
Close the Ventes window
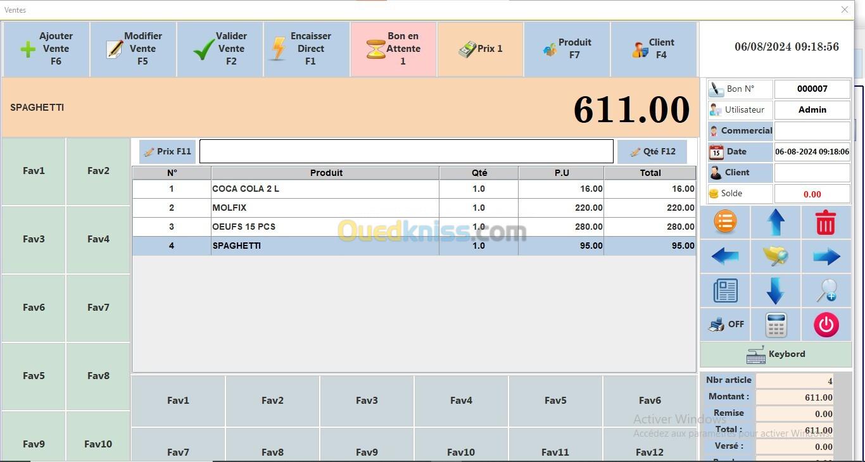click(x=845, y=9)
